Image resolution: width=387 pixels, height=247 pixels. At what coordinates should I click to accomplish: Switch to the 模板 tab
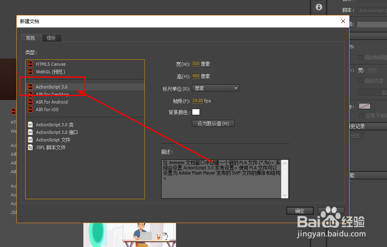tap(51, 38)
